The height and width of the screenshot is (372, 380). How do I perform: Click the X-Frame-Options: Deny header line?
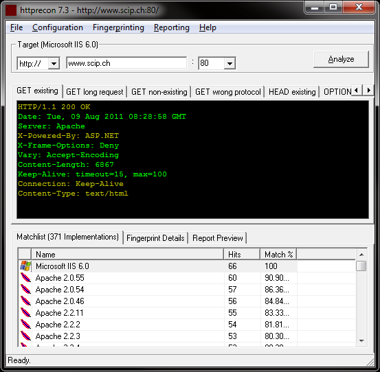click(x=68, y=146)
